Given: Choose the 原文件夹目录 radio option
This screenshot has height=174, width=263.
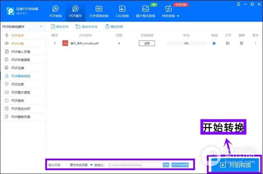Looking at the screenshot, I should point(67,165).
